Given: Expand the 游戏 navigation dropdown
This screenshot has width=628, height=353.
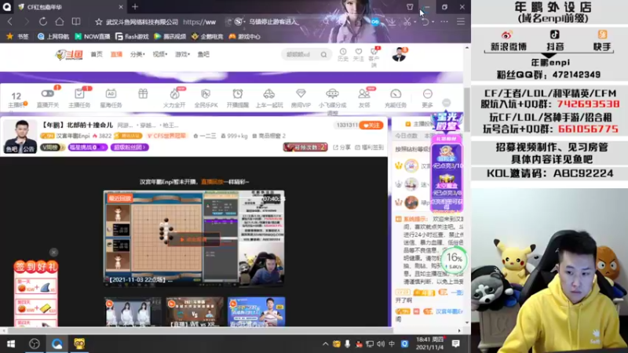Looking at the screenshot, I should tap(182, 54).
